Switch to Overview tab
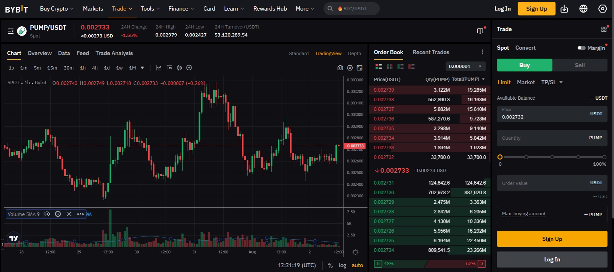 [40, 53]
